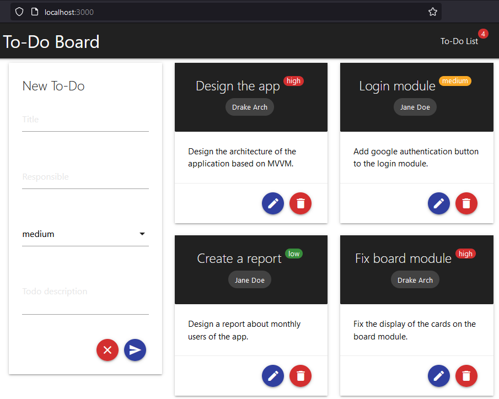Click the "To-Do Board" header title

point(51,41)
